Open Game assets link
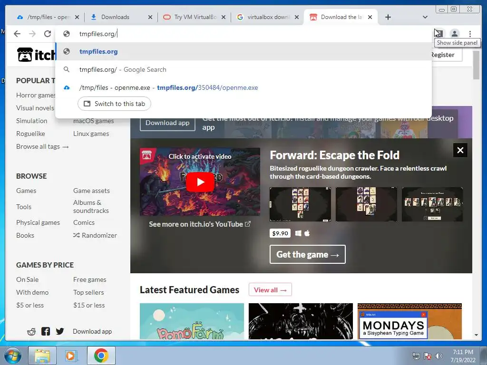Viewport: 487px width, 365px height. click(91, 191)
